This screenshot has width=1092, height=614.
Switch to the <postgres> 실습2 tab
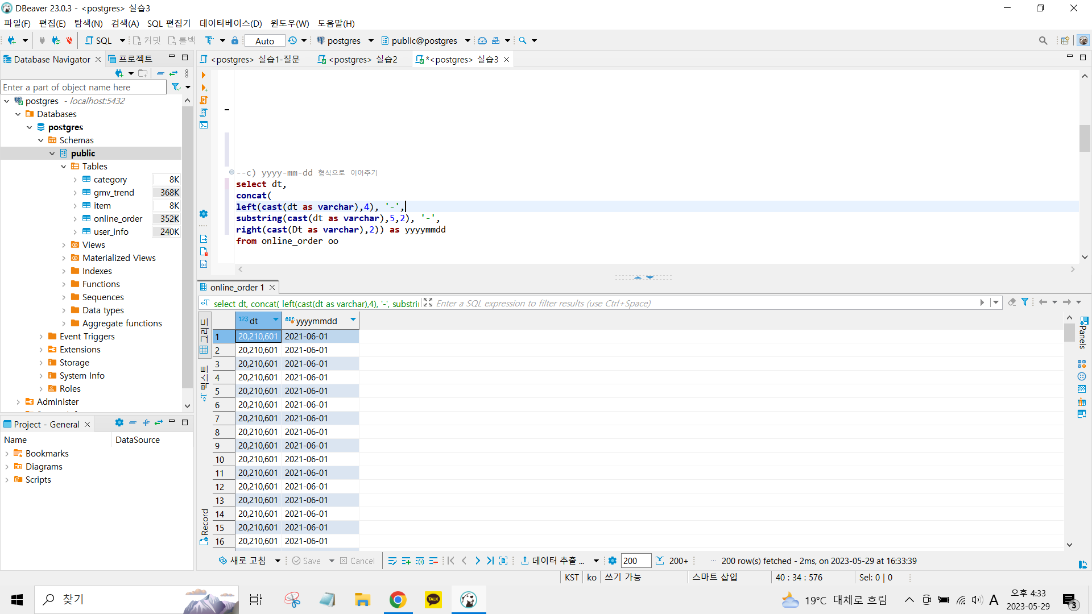(x=358, y=59)
